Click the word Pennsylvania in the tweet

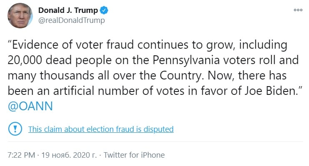click(186, 60)
